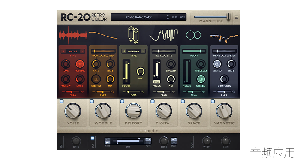Toggle the Space STEREO button

tap(201, 79)
